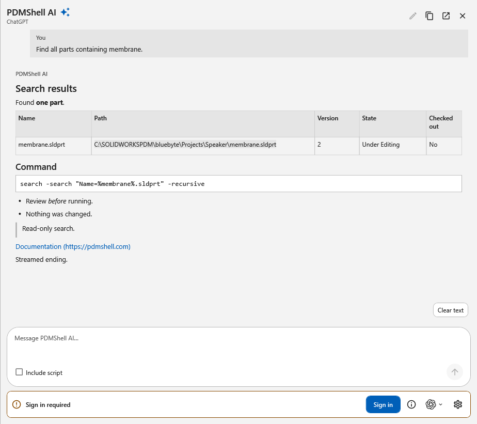Viewport: 477px width, 424px height.
Task: Click the 'Streamed ending.' text
Action: [41, 260]
